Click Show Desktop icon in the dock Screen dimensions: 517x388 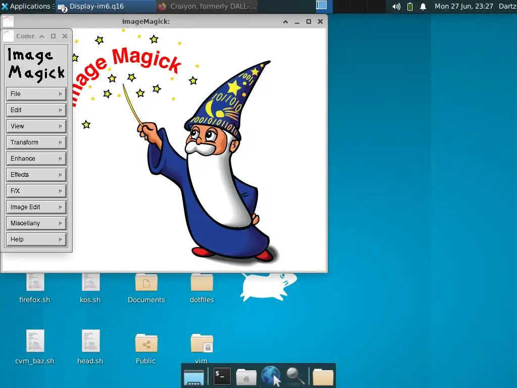pos(194,377)
